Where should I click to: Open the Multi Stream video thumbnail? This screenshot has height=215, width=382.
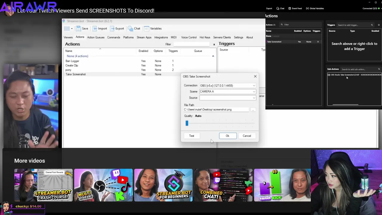pyautogui.click(x=103, y=185)
